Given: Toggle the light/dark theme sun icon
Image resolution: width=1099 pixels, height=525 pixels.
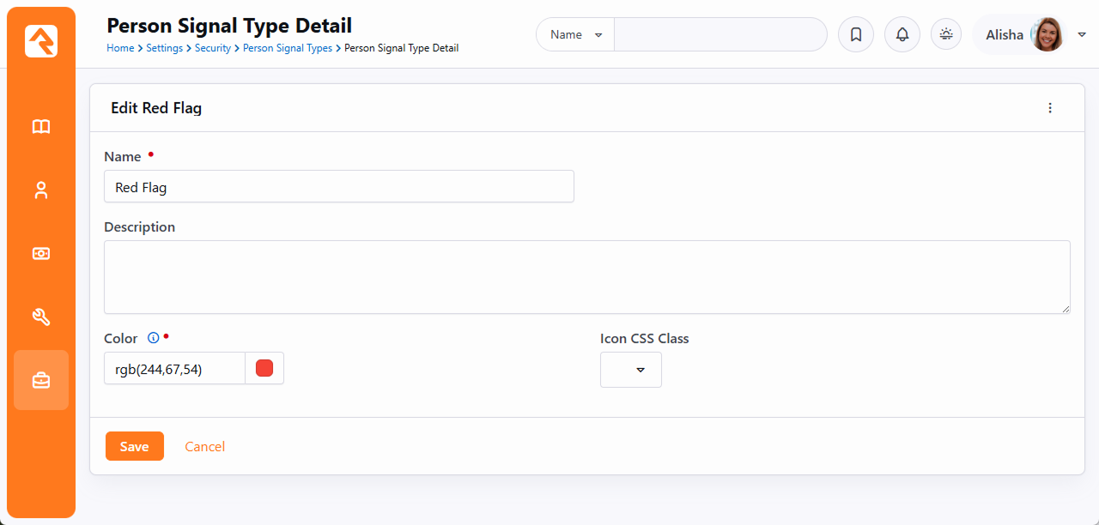Looking at the screenshot, I should tap(946, 34).
